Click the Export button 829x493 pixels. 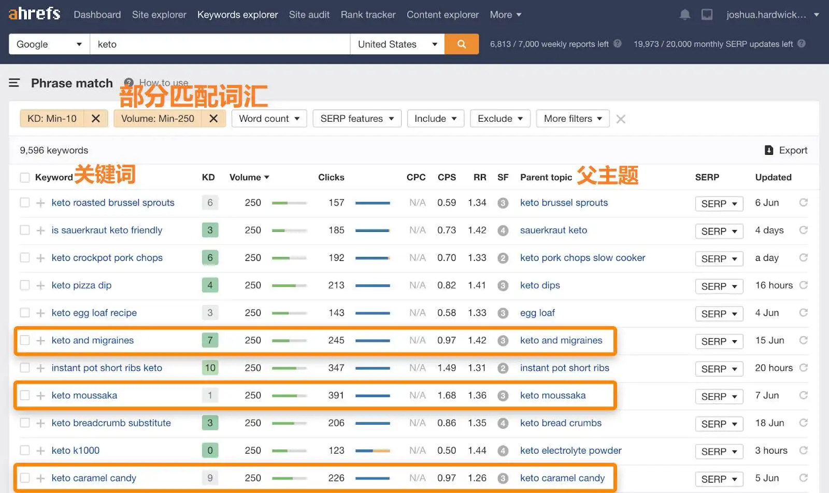click(786, 150)
